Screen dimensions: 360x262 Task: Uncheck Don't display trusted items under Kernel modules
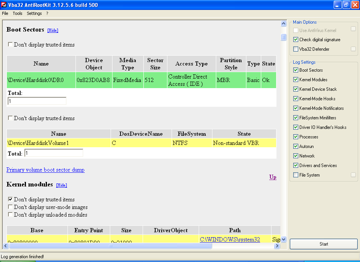(x=10, y=199)
